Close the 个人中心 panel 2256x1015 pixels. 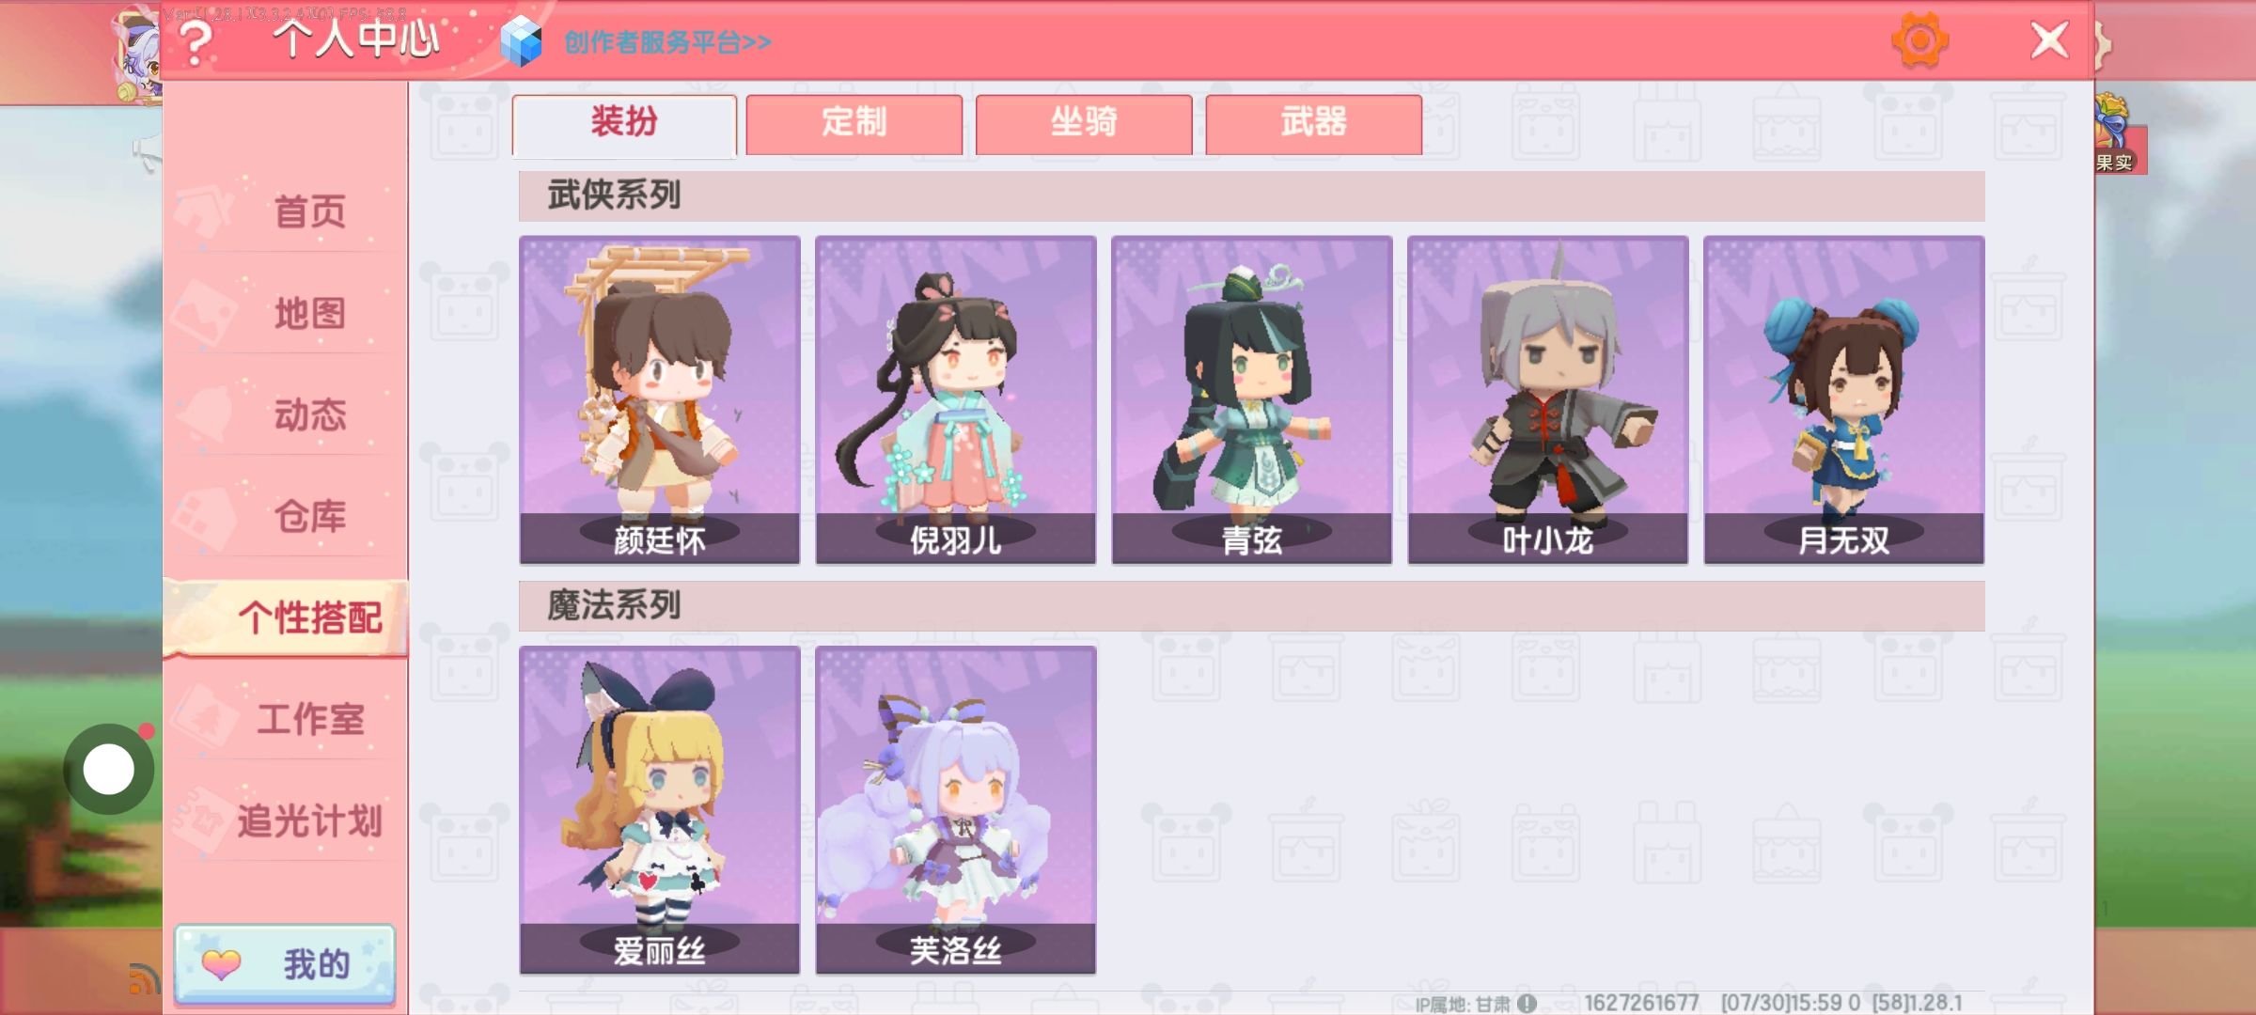pos(2049,40)
